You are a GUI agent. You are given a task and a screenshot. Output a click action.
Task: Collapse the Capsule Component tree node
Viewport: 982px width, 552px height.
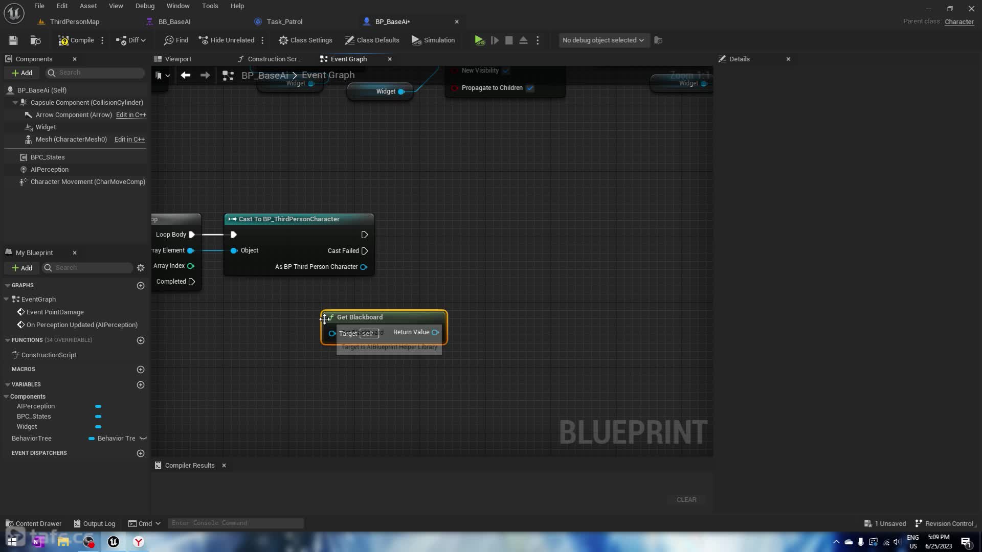(x=15, y=103)
